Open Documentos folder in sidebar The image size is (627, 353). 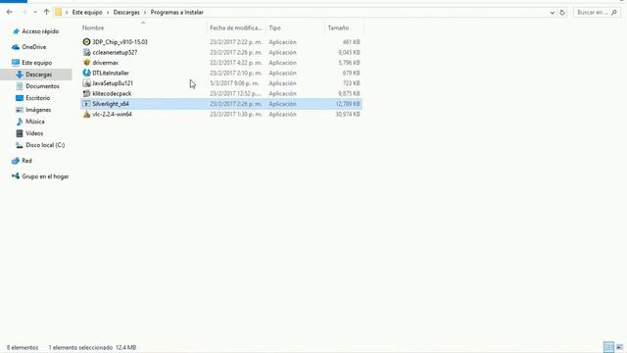(42, 86)
